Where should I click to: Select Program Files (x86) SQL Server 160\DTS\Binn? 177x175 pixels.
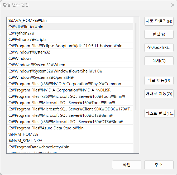point(70,121)
